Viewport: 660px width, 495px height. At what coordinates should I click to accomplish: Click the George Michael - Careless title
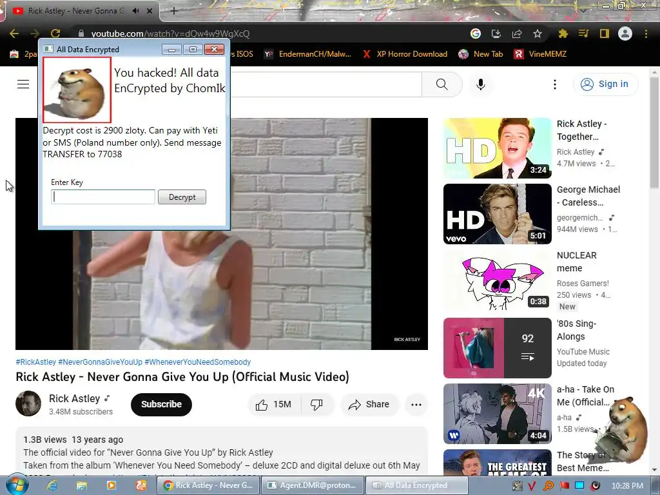tap(588, 196)
